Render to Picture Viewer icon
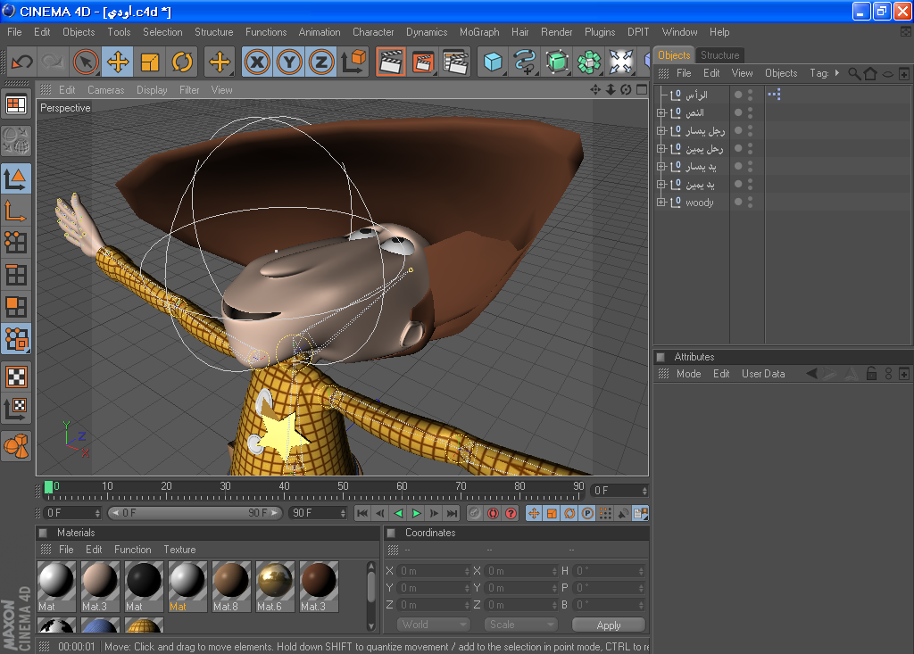Viewport: 914px width, 654px height. pos(422,62)
